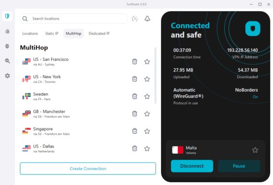Favorite the Singapore connection
The width and height of the screenshot is (273, 185).
click(147, 131)
